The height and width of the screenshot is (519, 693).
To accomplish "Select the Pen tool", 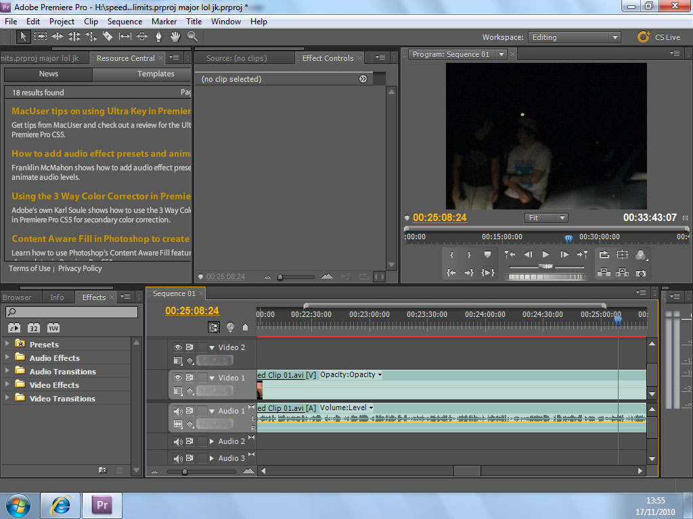I will pos(158,36).
